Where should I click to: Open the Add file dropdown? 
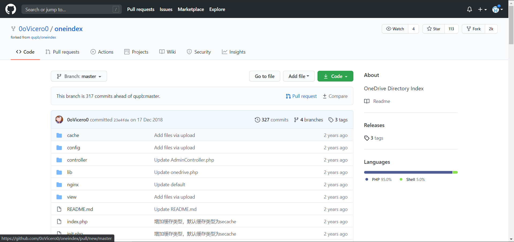tap(299, 76)
